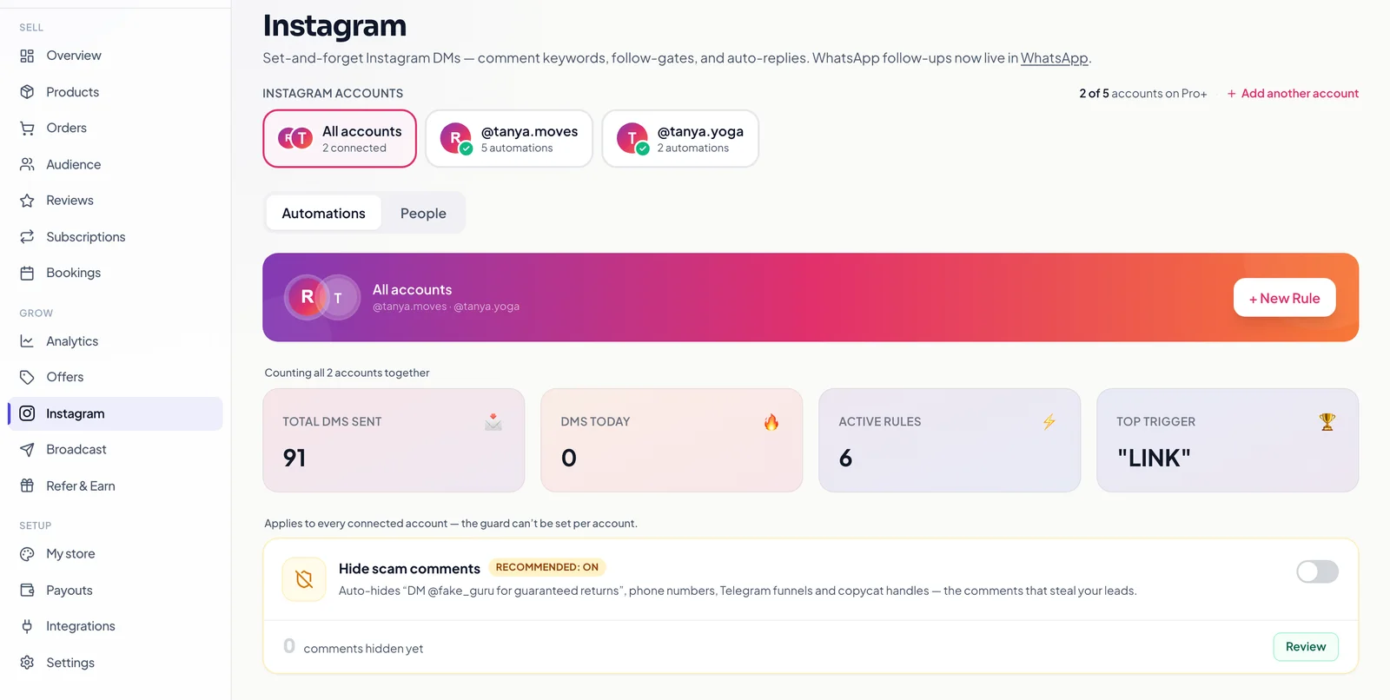This screenshot has height=700, width=1390.
Task: Open Overview in the sidebar
Action: [x=116, y=56]
